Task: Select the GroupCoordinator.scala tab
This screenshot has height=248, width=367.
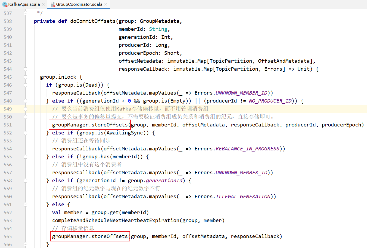Action: click(79, 4)
